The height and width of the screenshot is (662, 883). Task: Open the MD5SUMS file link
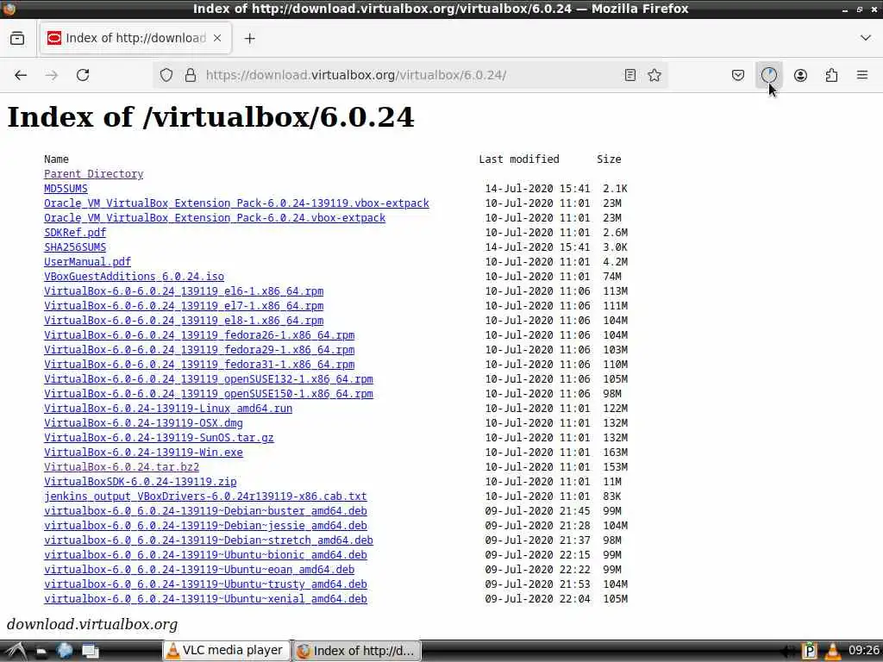(66, 189)
